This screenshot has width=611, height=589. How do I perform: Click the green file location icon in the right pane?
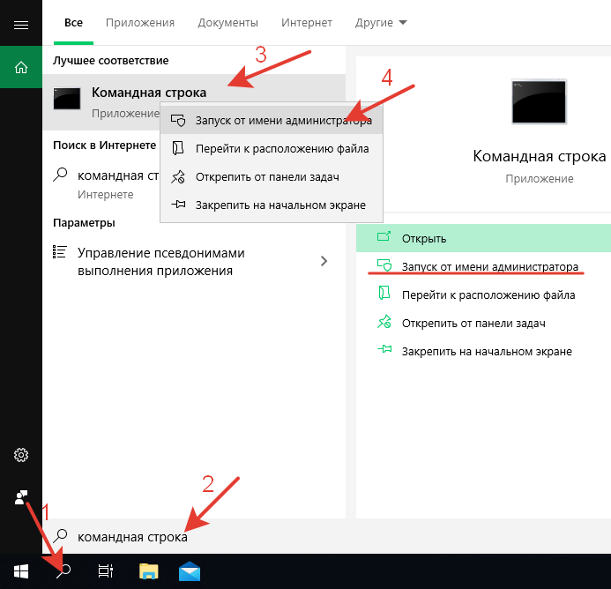(x=384, y=293)
